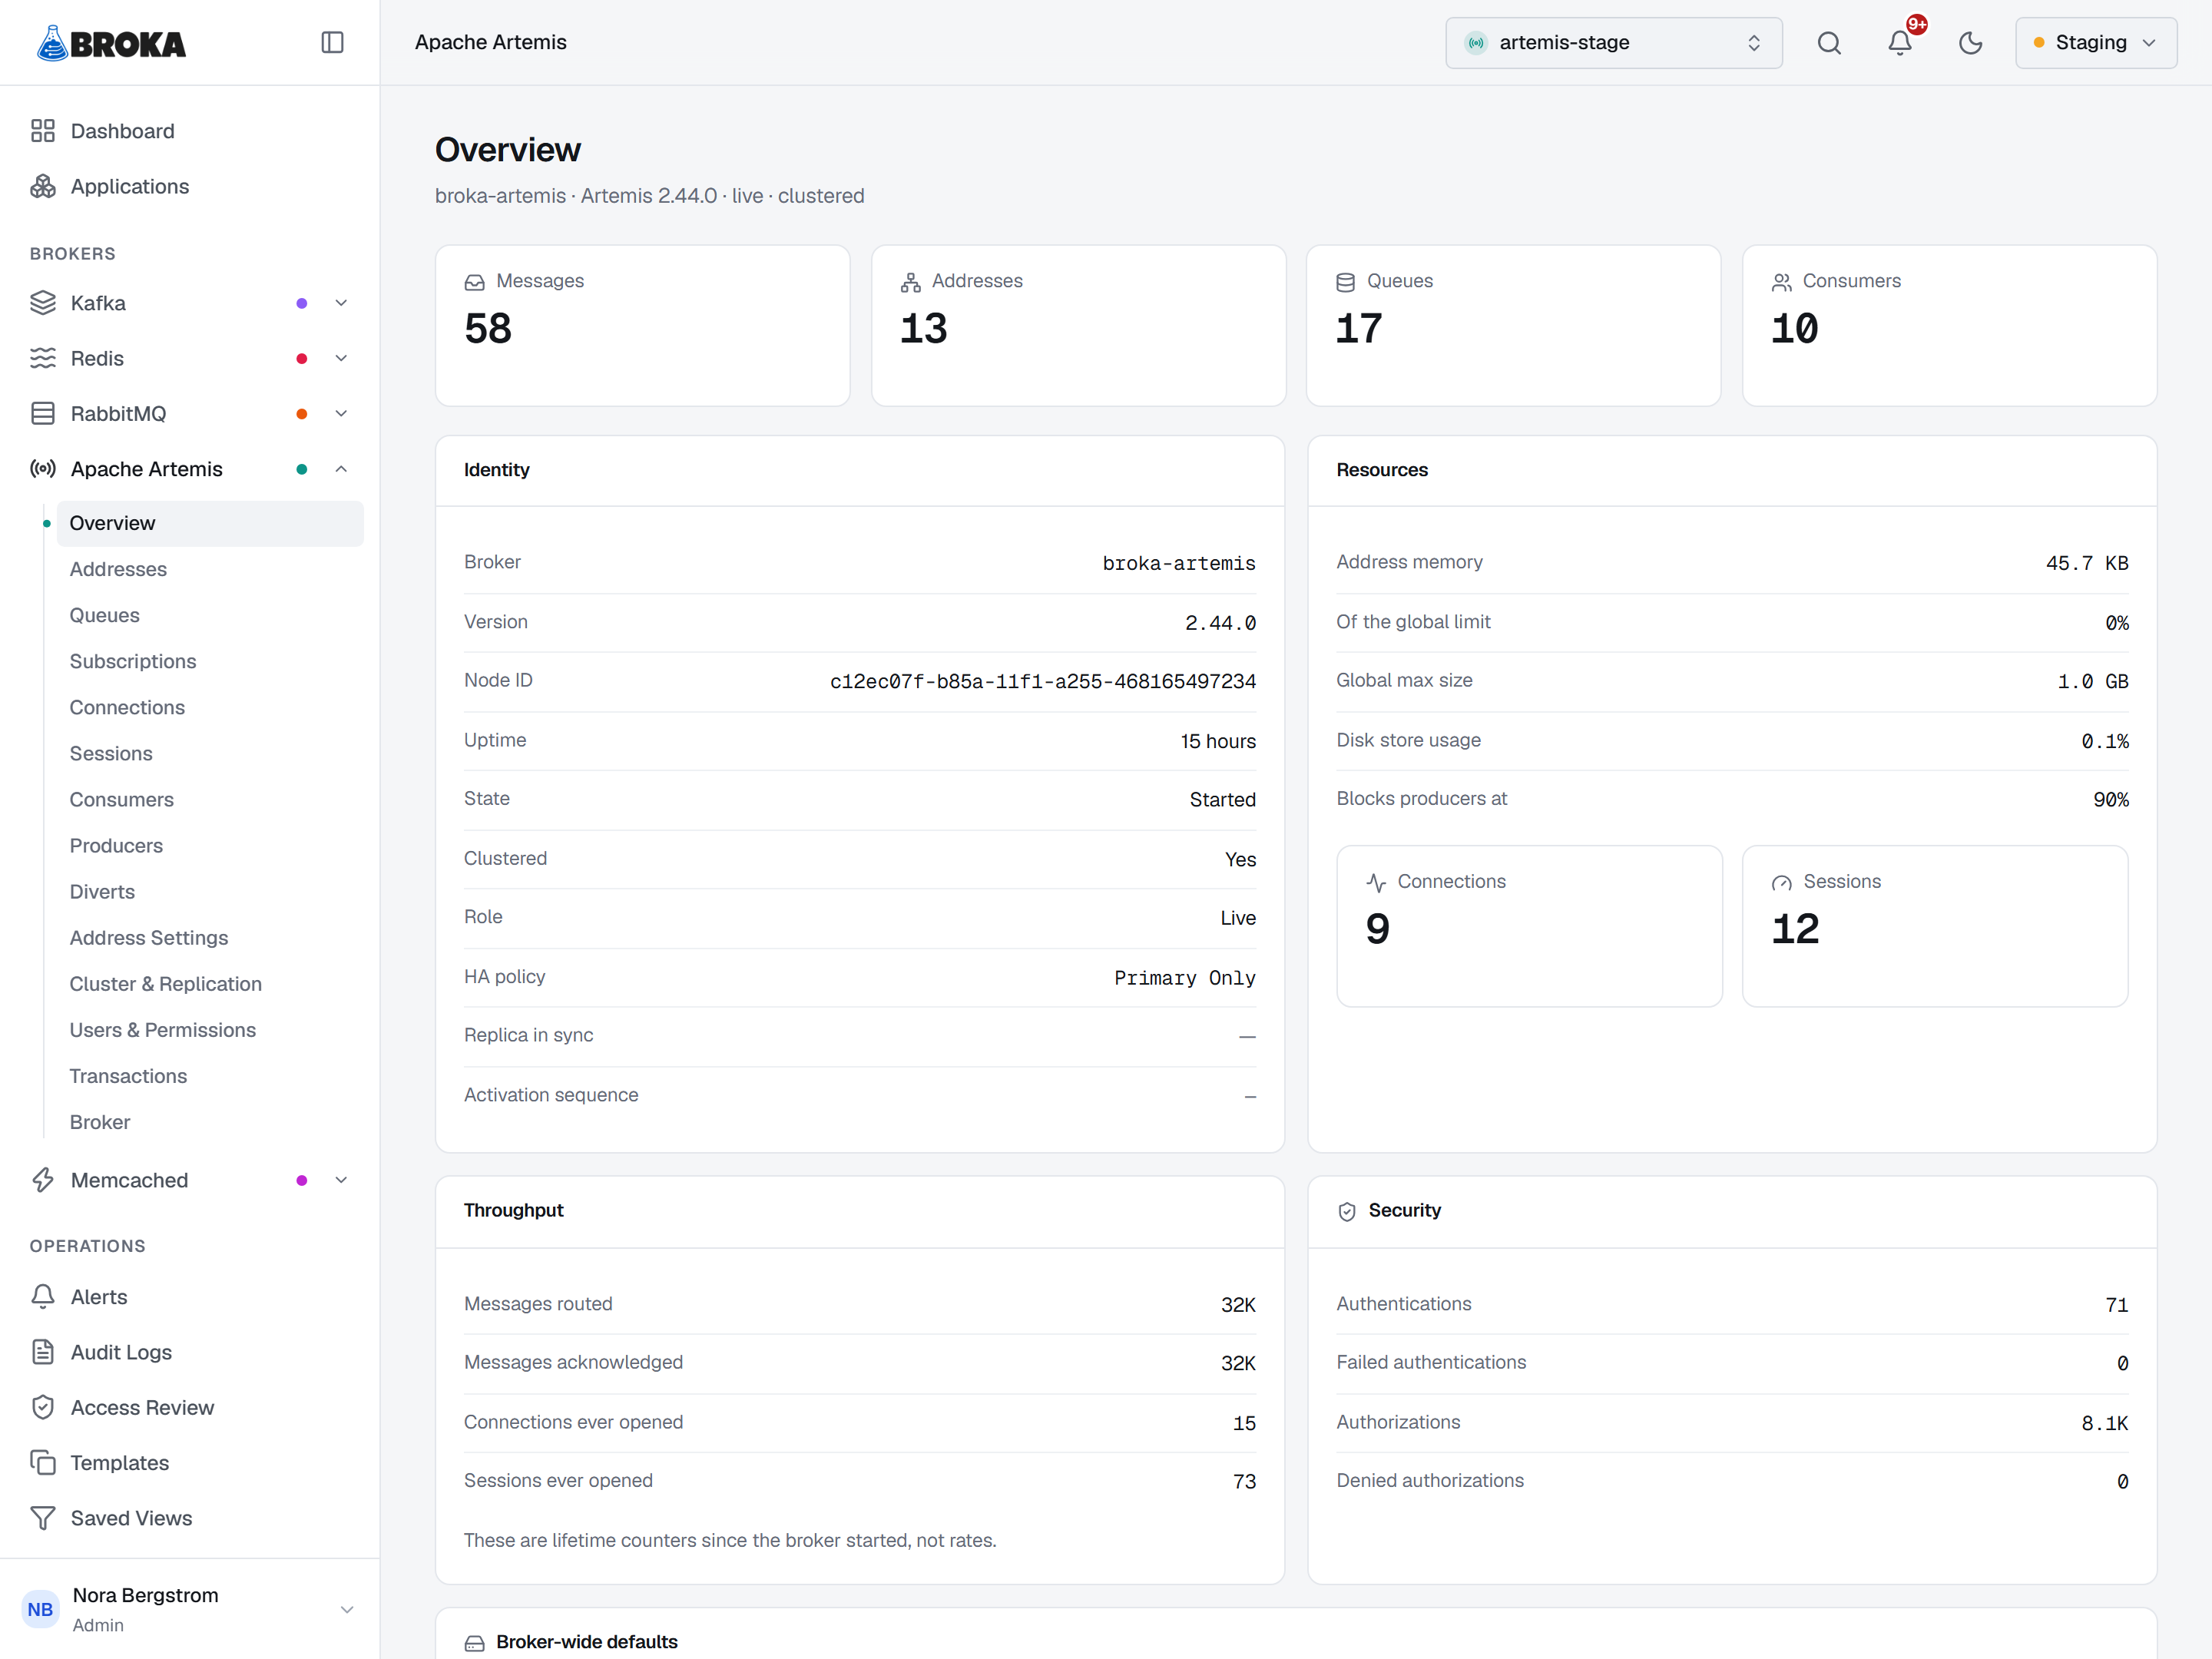Toggle dark mode moon icon
Screen dimensions: 2212x1659
click(1970, 42)
